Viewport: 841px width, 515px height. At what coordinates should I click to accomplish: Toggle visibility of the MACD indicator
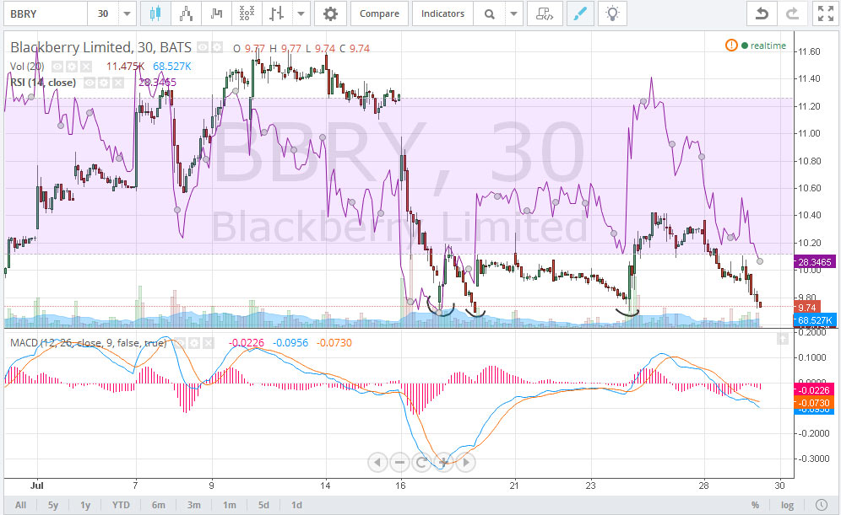coord(180,342)
